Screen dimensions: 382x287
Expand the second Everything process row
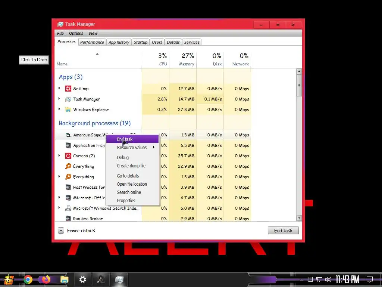tap(59, 176)
